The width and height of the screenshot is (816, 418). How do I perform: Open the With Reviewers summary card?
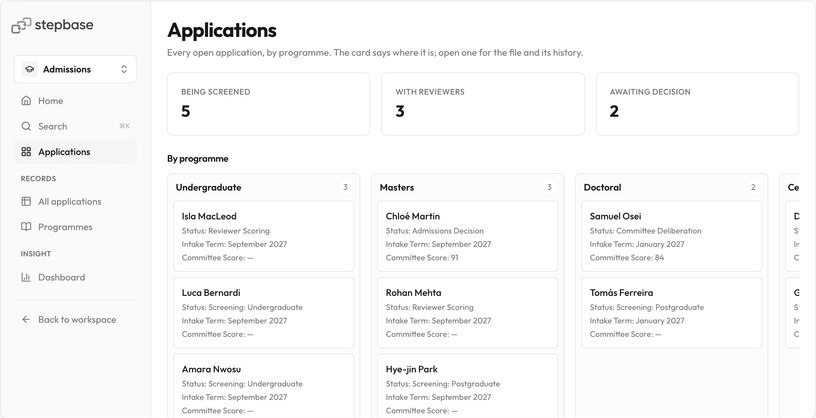pyautogui.click(x=483, y=104)
